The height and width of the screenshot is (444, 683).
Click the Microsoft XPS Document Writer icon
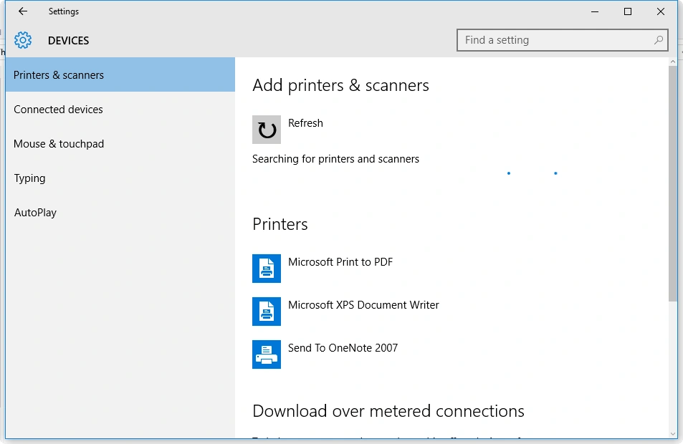click(x=267, y=312)
